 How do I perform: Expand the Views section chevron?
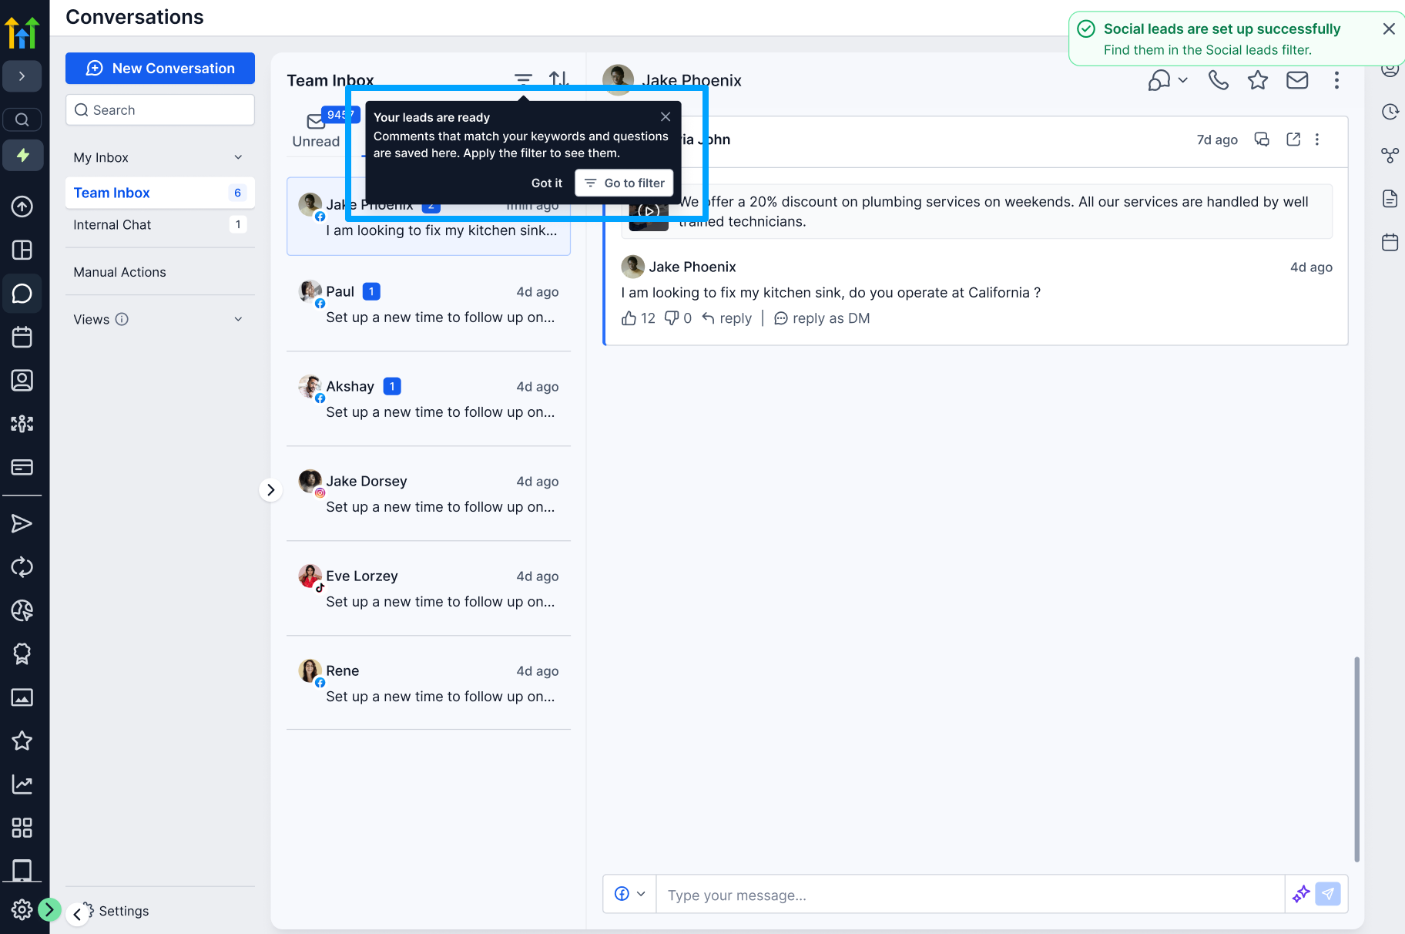click(238, 319)
